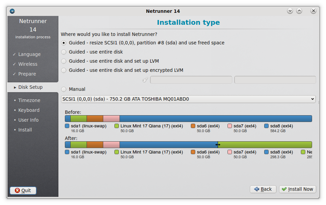Click the green checkmark on Install Now
Image resolution: width=326 pixels, height=205 pixels.
tap(284, 189)
